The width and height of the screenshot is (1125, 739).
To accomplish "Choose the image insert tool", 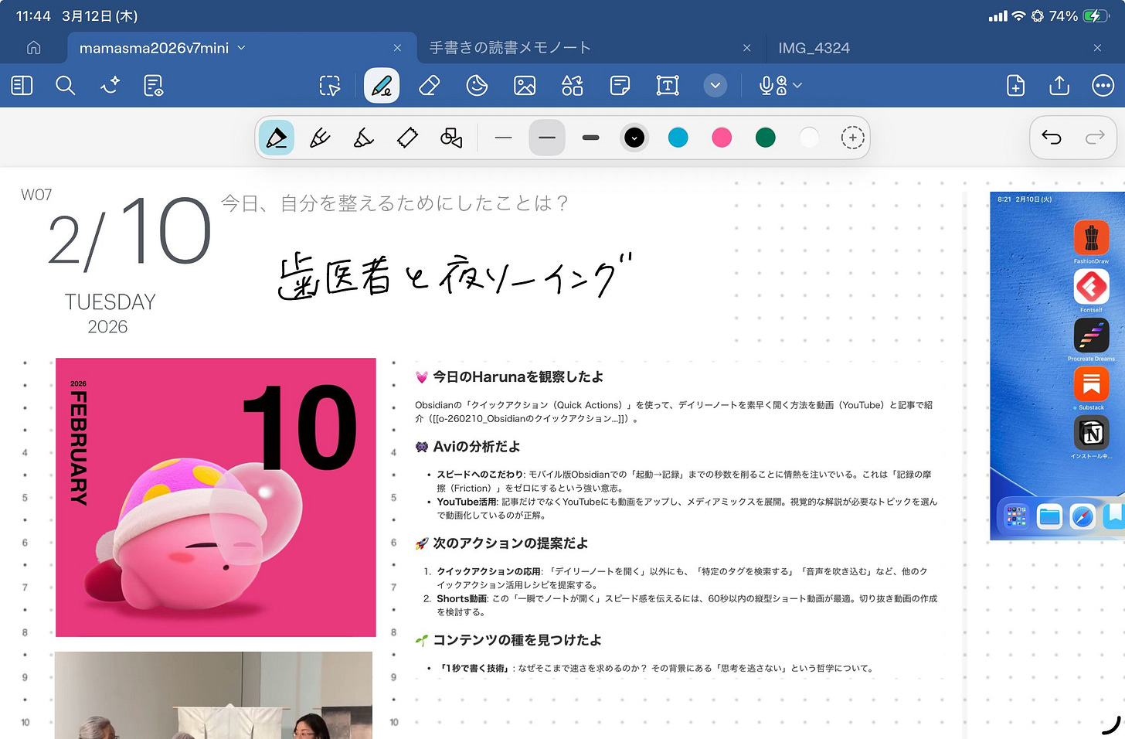I will click(x=525, y=85).
